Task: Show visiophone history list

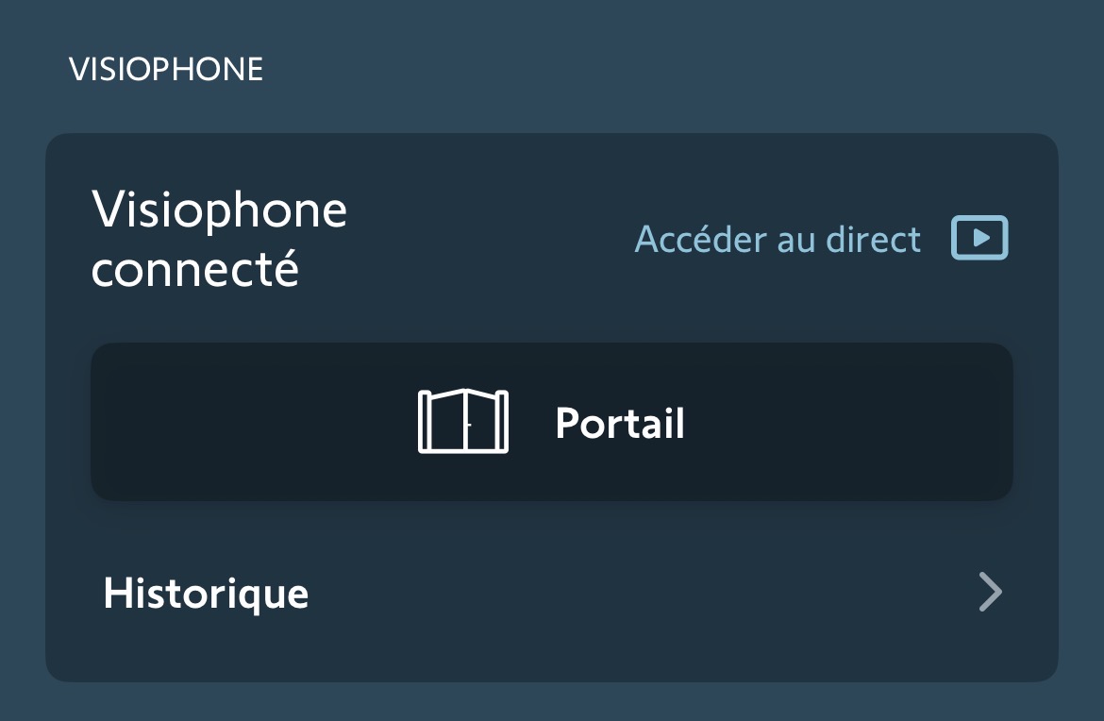Action: pos(551,593)
